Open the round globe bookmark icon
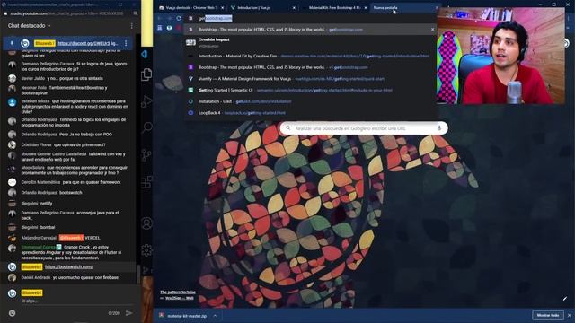 169,28
